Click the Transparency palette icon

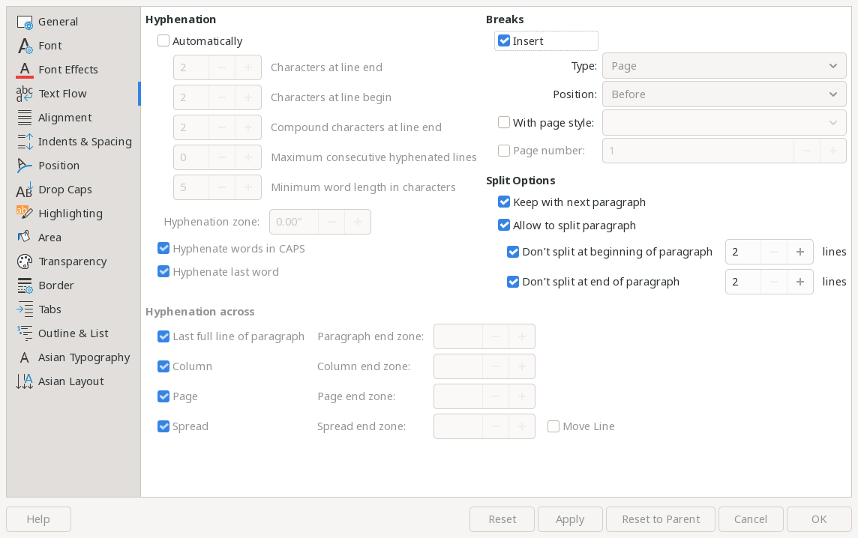[x=25, y=262]
